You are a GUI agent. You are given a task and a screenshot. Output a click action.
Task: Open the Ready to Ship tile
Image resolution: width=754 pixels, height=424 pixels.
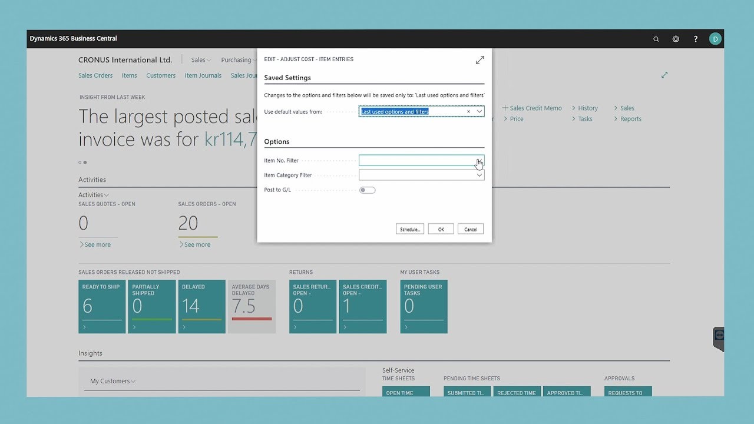click(102, 307)
